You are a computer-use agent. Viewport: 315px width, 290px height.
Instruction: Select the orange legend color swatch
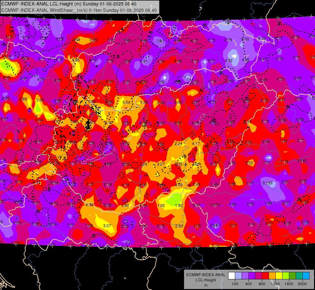tap(272, 276)
